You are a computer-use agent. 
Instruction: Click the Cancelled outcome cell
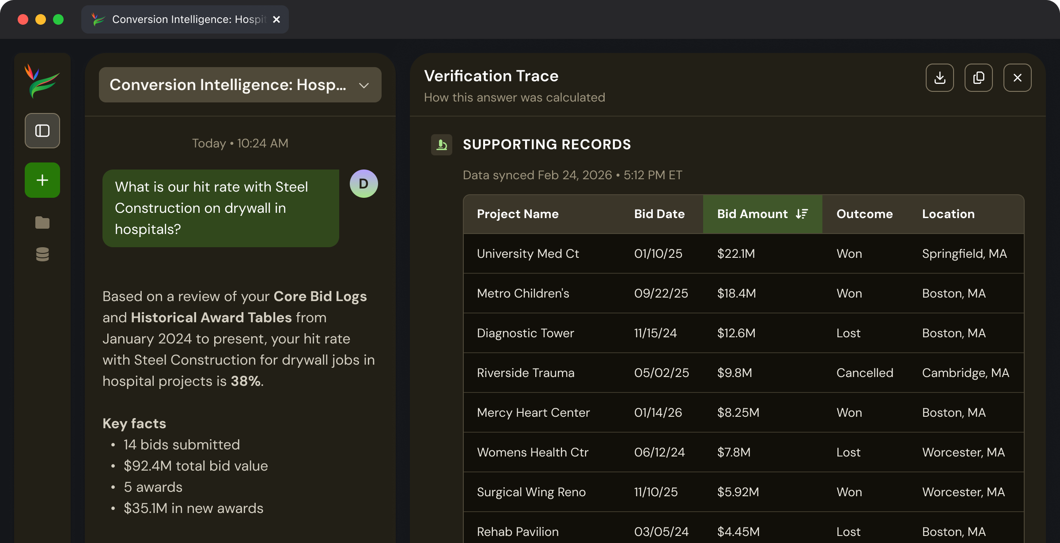point(865,373)
